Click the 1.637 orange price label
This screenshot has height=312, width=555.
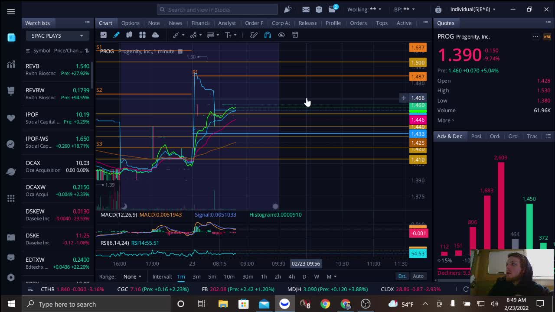click(418, 48)
